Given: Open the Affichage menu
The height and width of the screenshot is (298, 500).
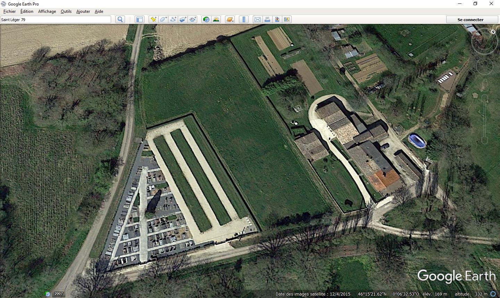Looking at the screenshot, I should pos(47,11).
